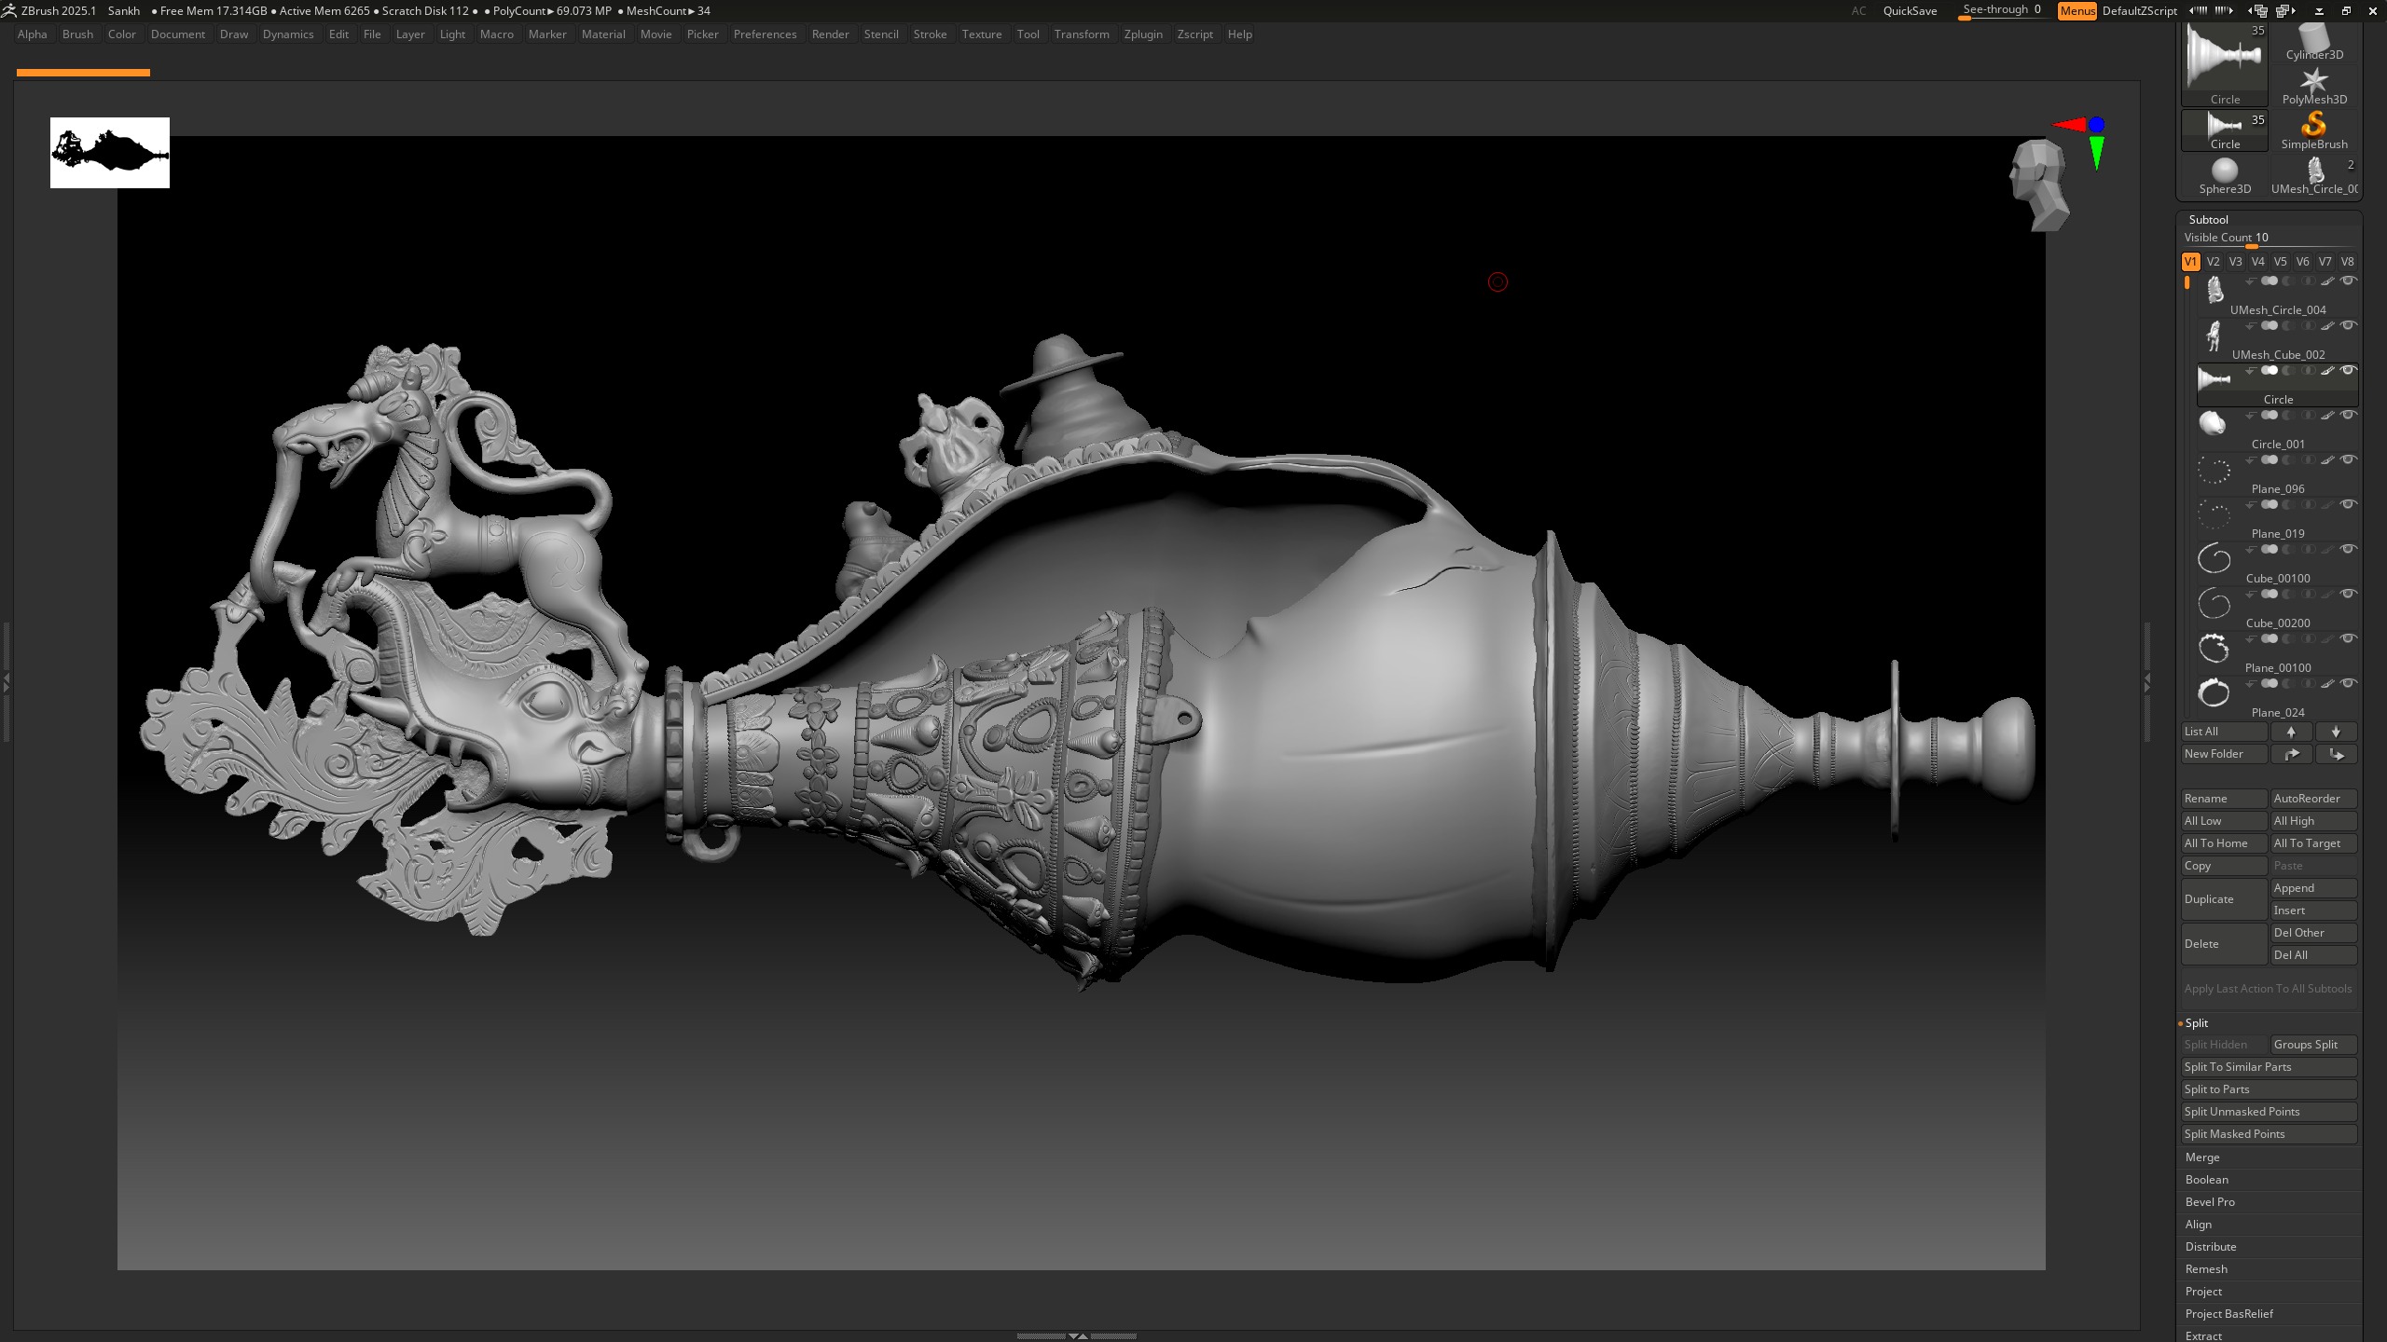Click the hide-to-tray icon in the title bar
Screen dimensions: 2387x1342
pos(2319,10)
